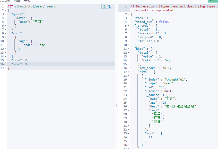
Task: Run the search request with play icon
Action: 105,7
